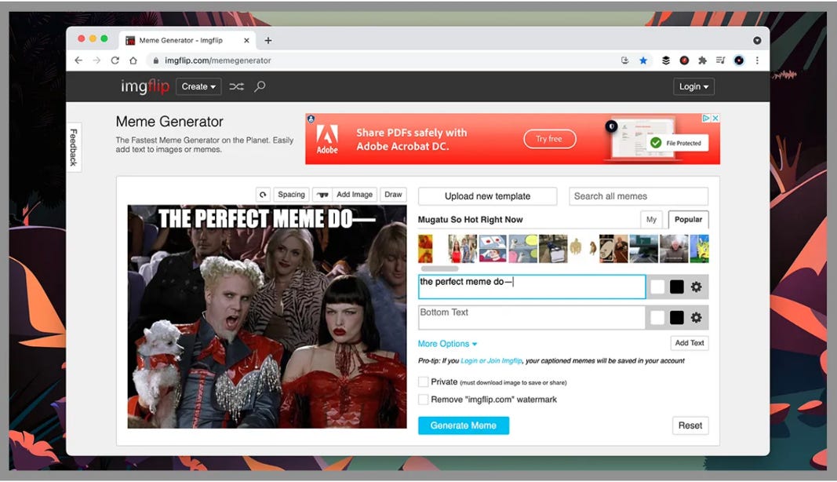This screenshot has width=837, height=482.
Task: Reload the page with refresh icon
Action: coord(115,60)
